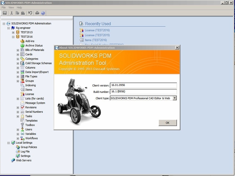The width and height of the screenshot is (235, 176).
Task: Select the Indexing icon
Action: (22, 85)
